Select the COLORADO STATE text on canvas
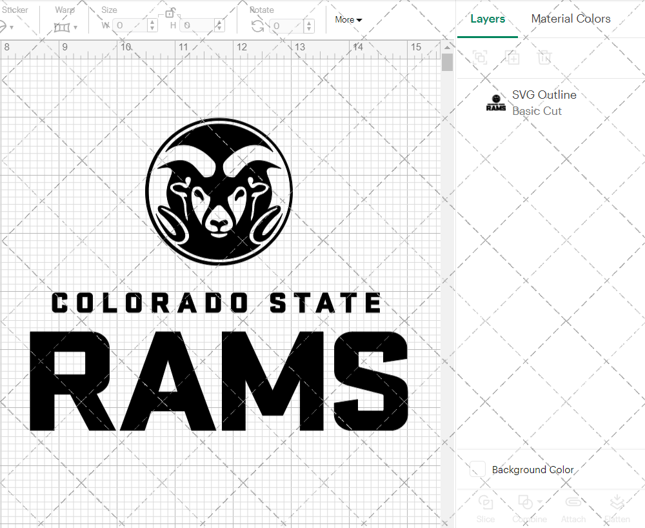Viewport: 645px width, 528px height. 216,303
